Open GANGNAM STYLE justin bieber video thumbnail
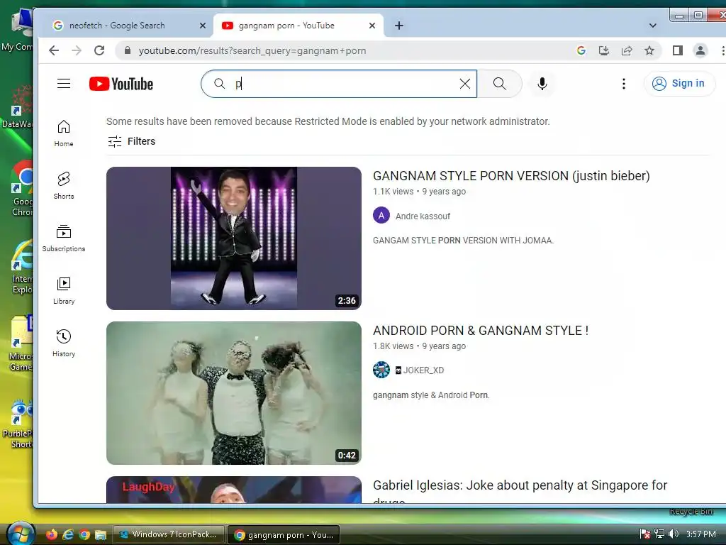 click(234, 238)
